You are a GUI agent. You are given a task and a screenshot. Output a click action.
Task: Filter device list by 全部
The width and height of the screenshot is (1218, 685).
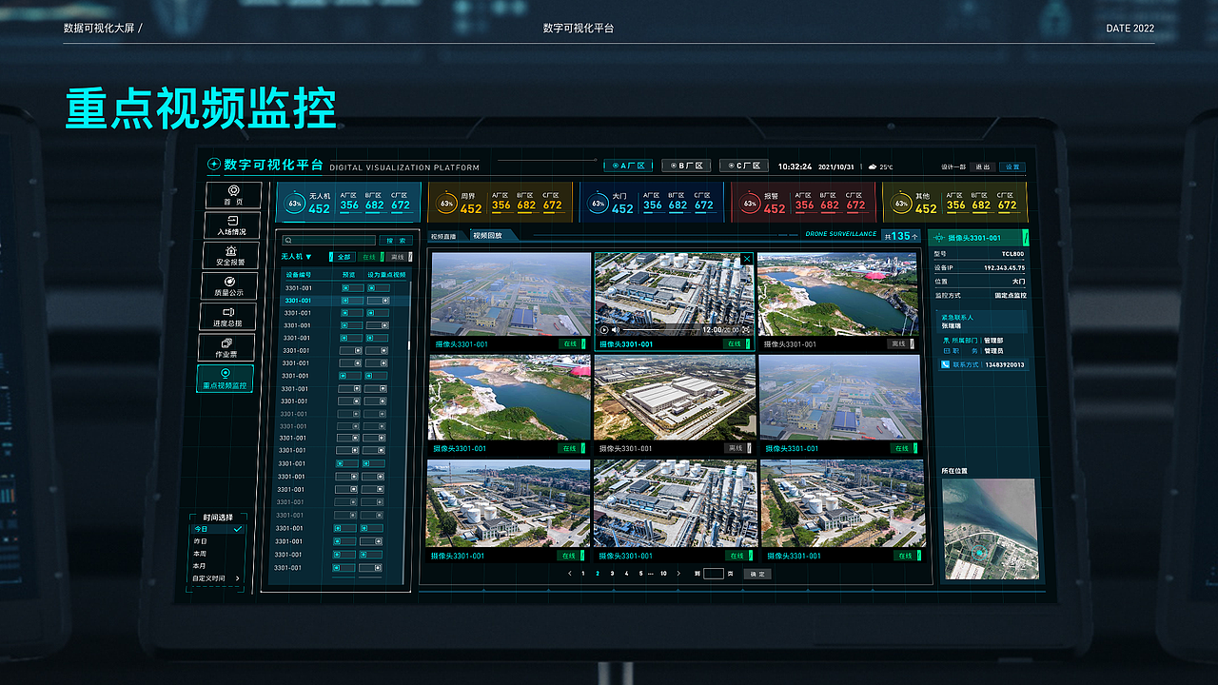tap(344, 257)
